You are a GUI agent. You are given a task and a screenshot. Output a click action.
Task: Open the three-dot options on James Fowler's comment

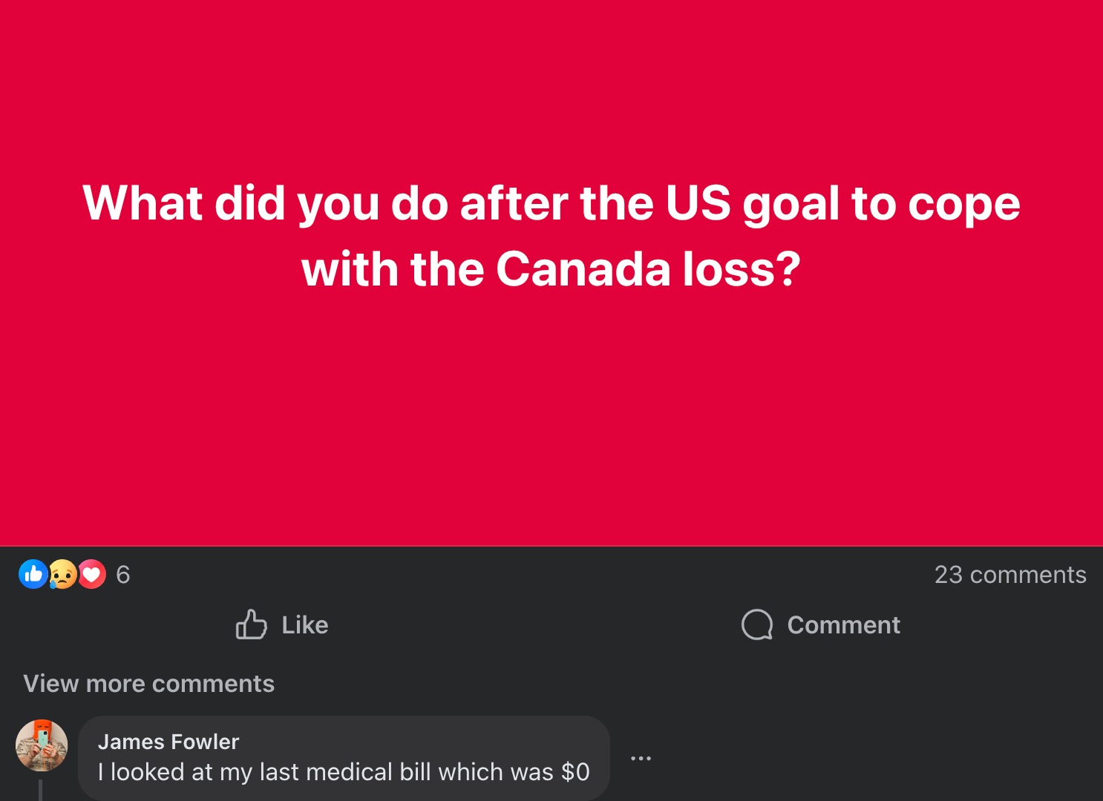pos(641,757)
